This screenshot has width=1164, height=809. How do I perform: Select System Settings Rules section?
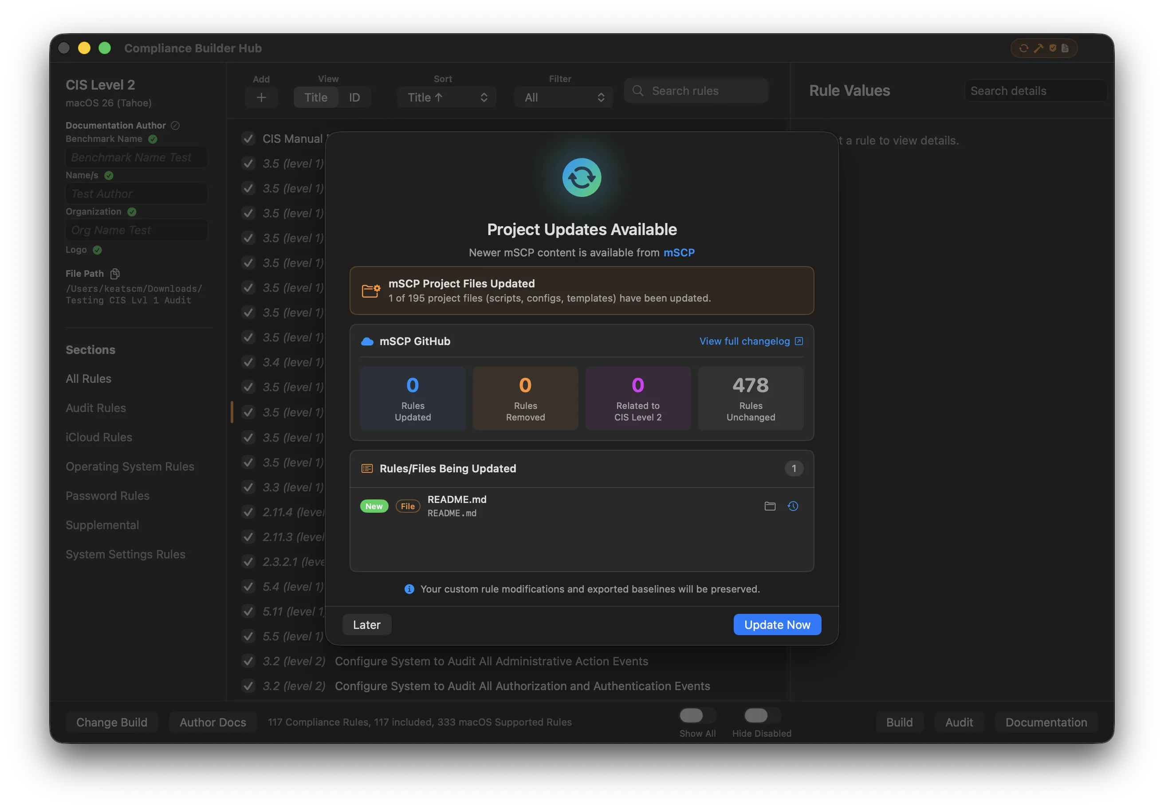(125, 554)
